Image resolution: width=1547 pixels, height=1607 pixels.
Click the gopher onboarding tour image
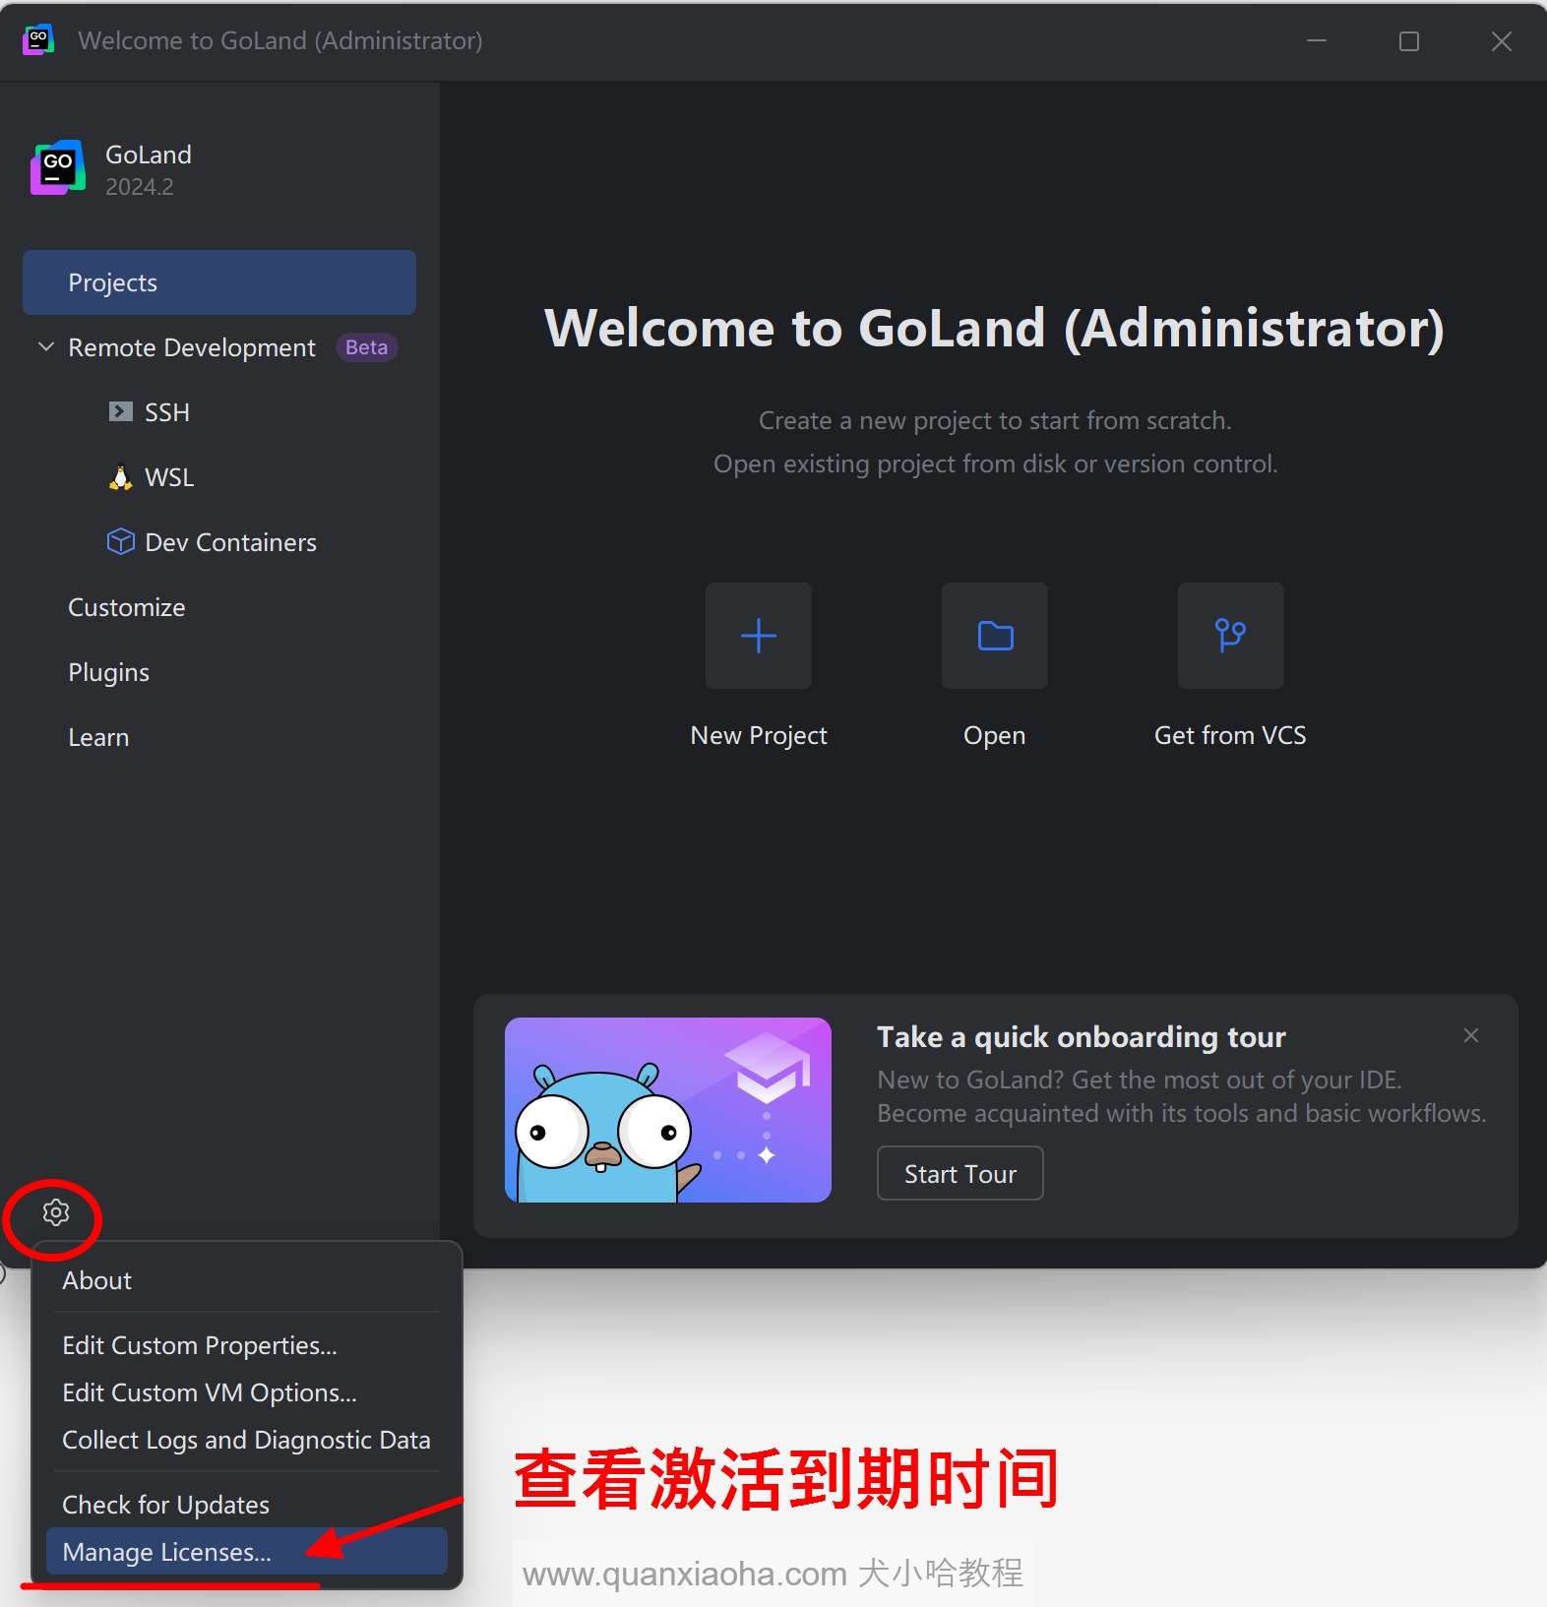[667, 1110]
